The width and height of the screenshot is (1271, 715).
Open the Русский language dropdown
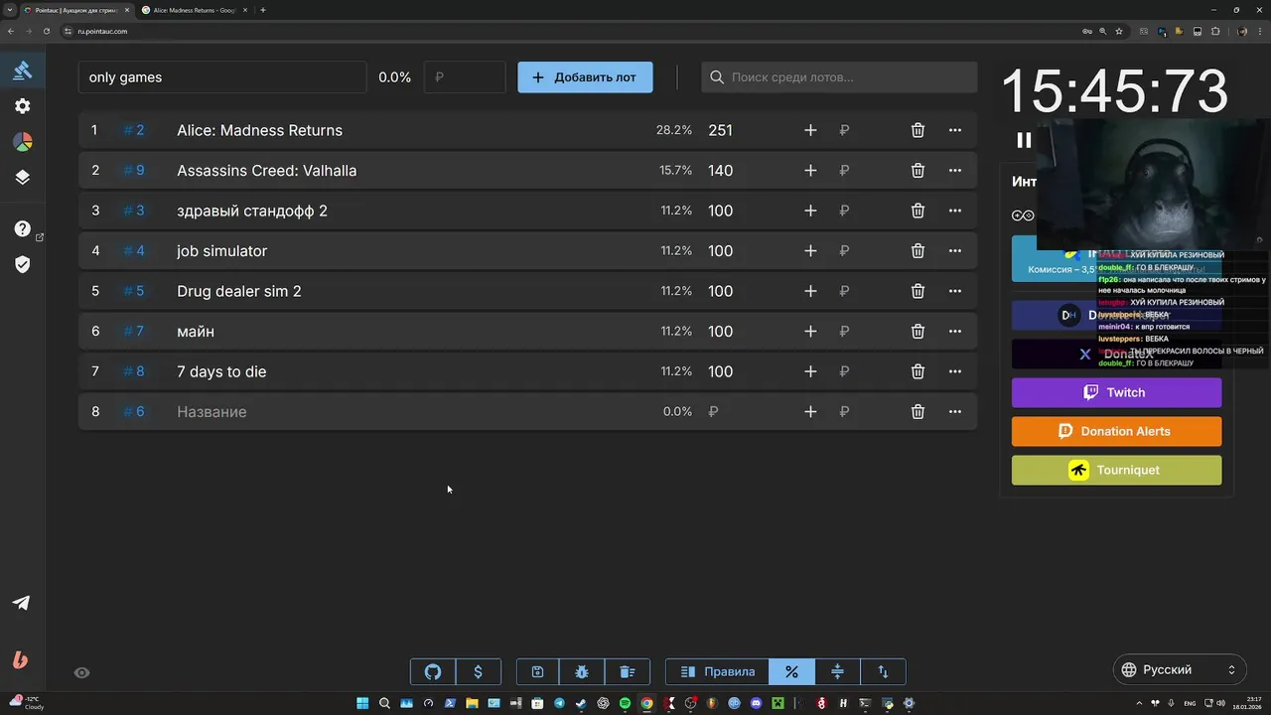coord(1180,669)
